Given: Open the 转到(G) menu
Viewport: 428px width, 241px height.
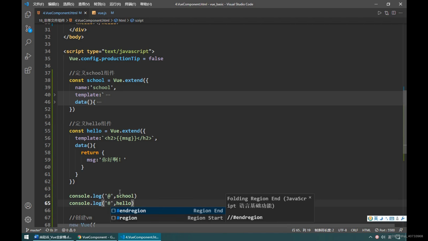Looking at the screenshot, I should [99, 4].
